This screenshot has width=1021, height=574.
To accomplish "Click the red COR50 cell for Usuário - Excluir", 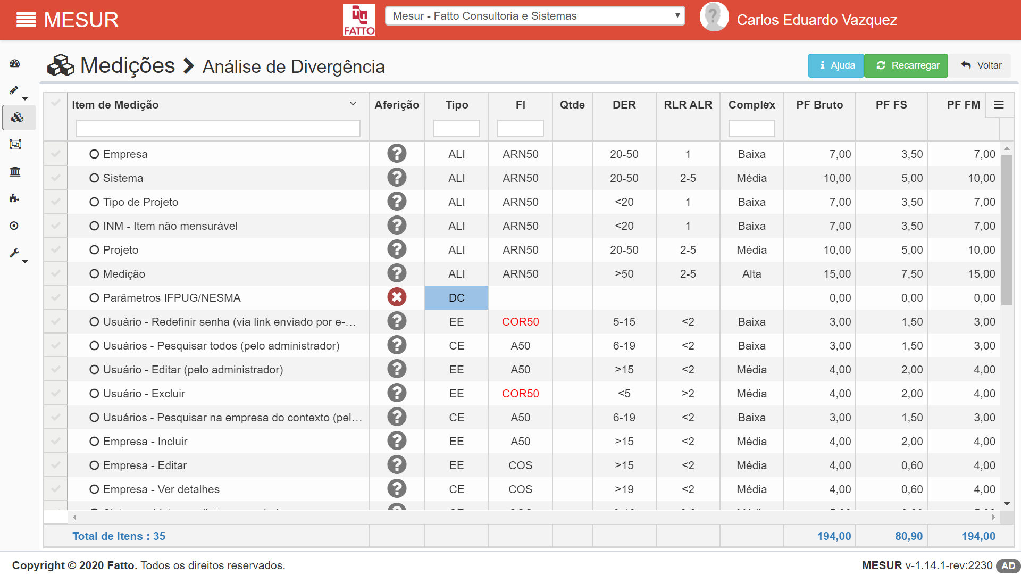I will 521,394.
